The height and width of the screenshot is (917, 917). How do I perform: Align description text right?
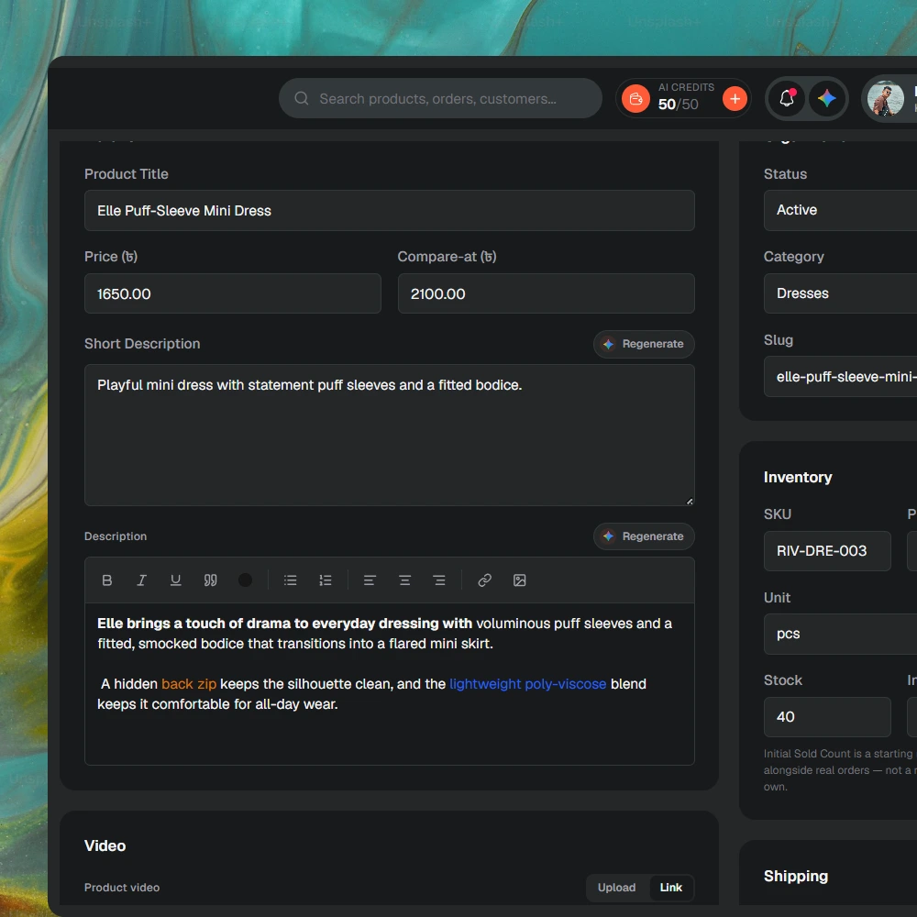pyautogui.click(x=439, y=580)
